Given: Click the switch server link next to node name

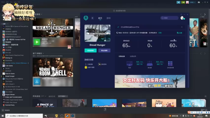Looking at the screenshot, I should pos(160,33).
